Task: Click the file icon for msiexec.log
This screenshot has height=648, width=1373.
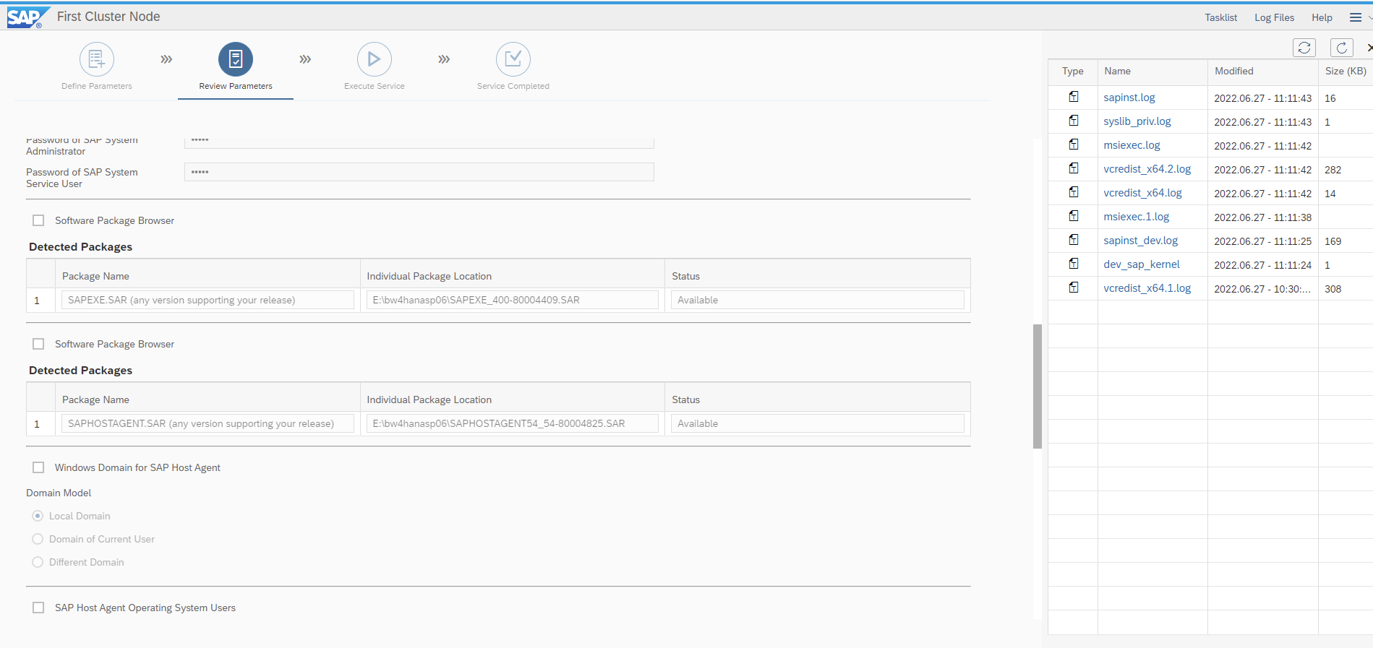Action: (x=1074, y=144)
